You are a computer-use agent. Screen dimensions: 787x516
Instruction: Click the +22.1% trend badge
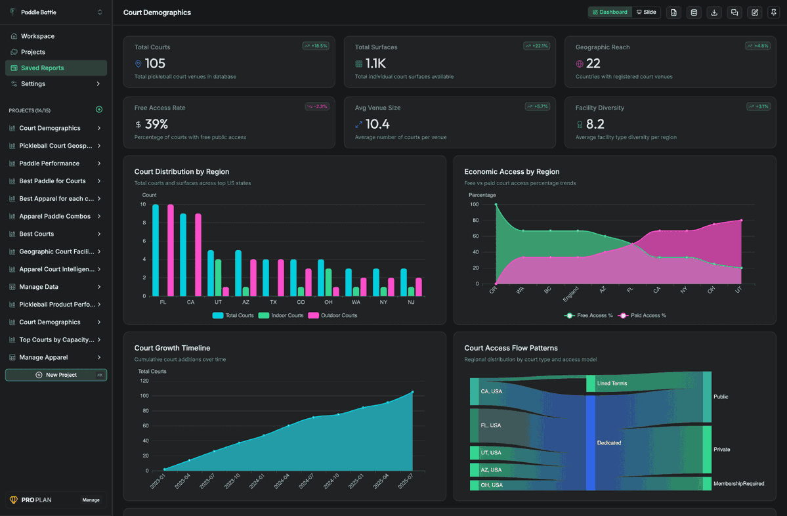pos(536,46)
